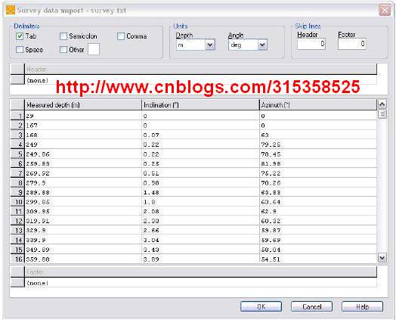Click the Inclination column header
The width and height of the screenshot is (396, 320).
(x=200, y=105)
